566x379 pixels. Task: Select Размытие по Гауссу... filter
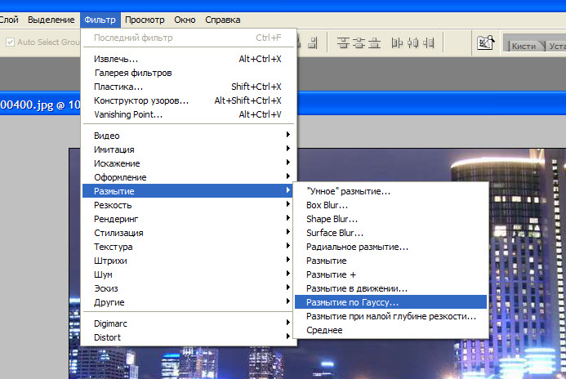point(390,302)
